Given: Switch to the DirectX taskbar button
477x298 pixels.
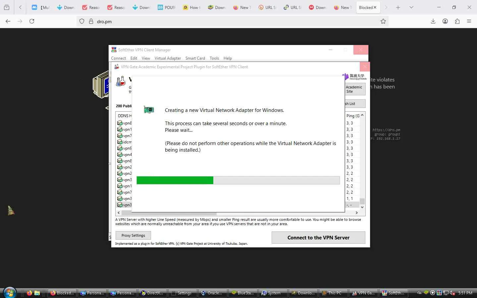Looking at the screenshot, I should pyautogui.click(x=152, y=293).
